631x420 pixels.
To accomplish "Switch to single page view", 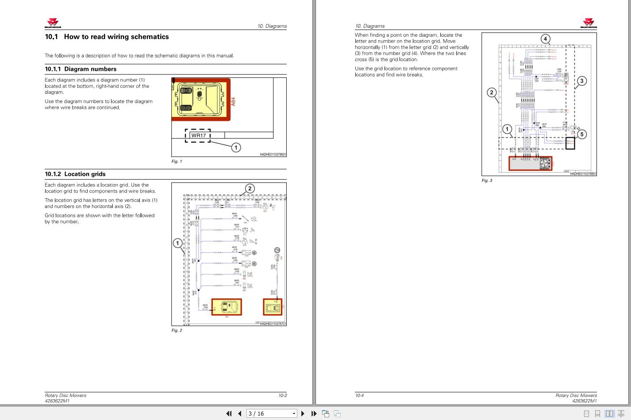I will pos(587,413).
